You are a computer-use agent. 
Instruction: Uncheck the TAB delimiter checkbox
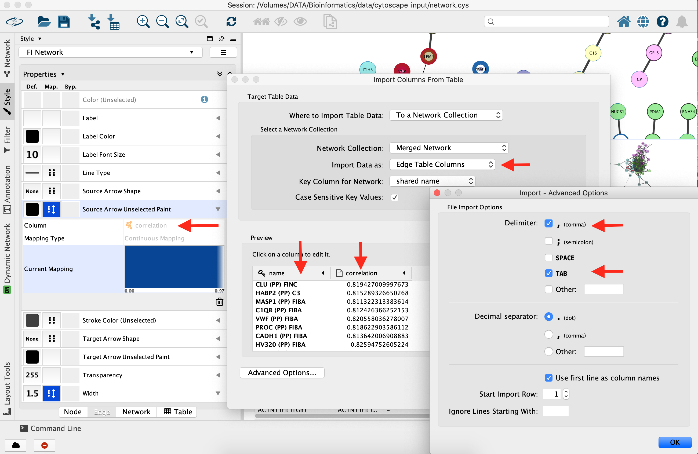(x=548, y=273)
